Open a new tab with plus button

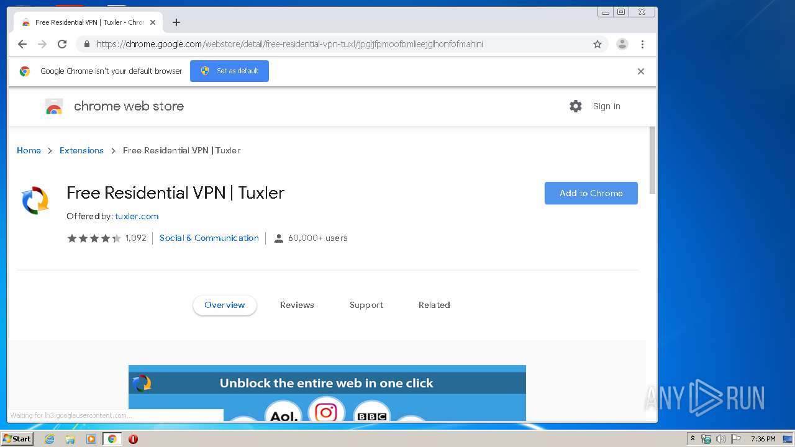(x=176, y=22)
